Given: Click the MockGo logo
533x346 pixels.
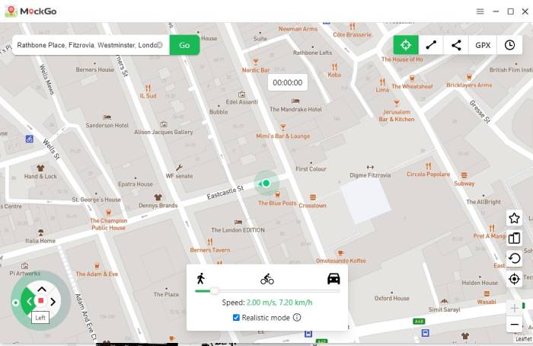Looking at the screenshot, I should coord(30,11).
